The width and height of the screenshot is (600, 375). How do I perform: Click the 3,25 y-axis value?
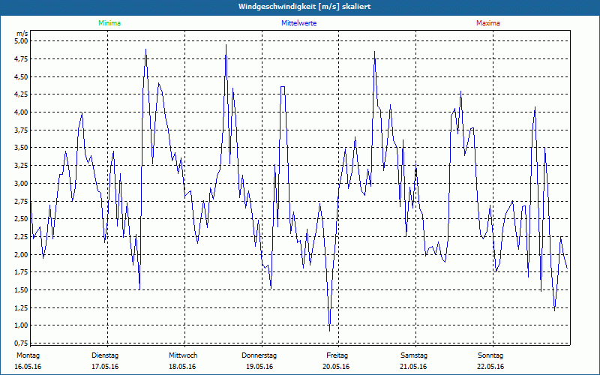point(22,166)
